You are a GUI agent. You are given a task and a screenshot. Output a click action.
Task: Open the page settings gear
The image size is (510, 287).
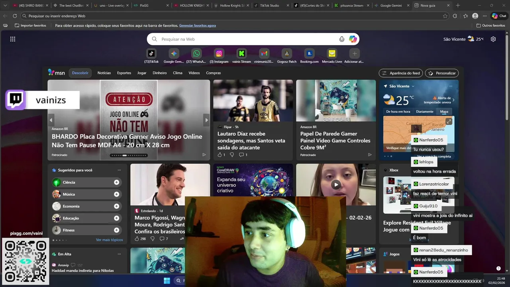(493, 39)
